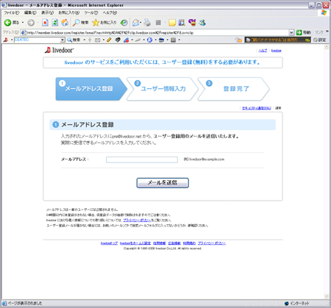
Task: Open the back-history dropdown arrow next to 戻る
Action: pos(23,23)
